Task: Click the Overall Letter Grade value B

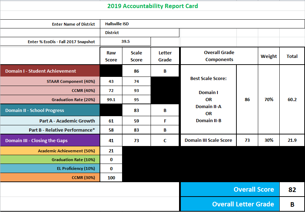Action: [292, 204]
